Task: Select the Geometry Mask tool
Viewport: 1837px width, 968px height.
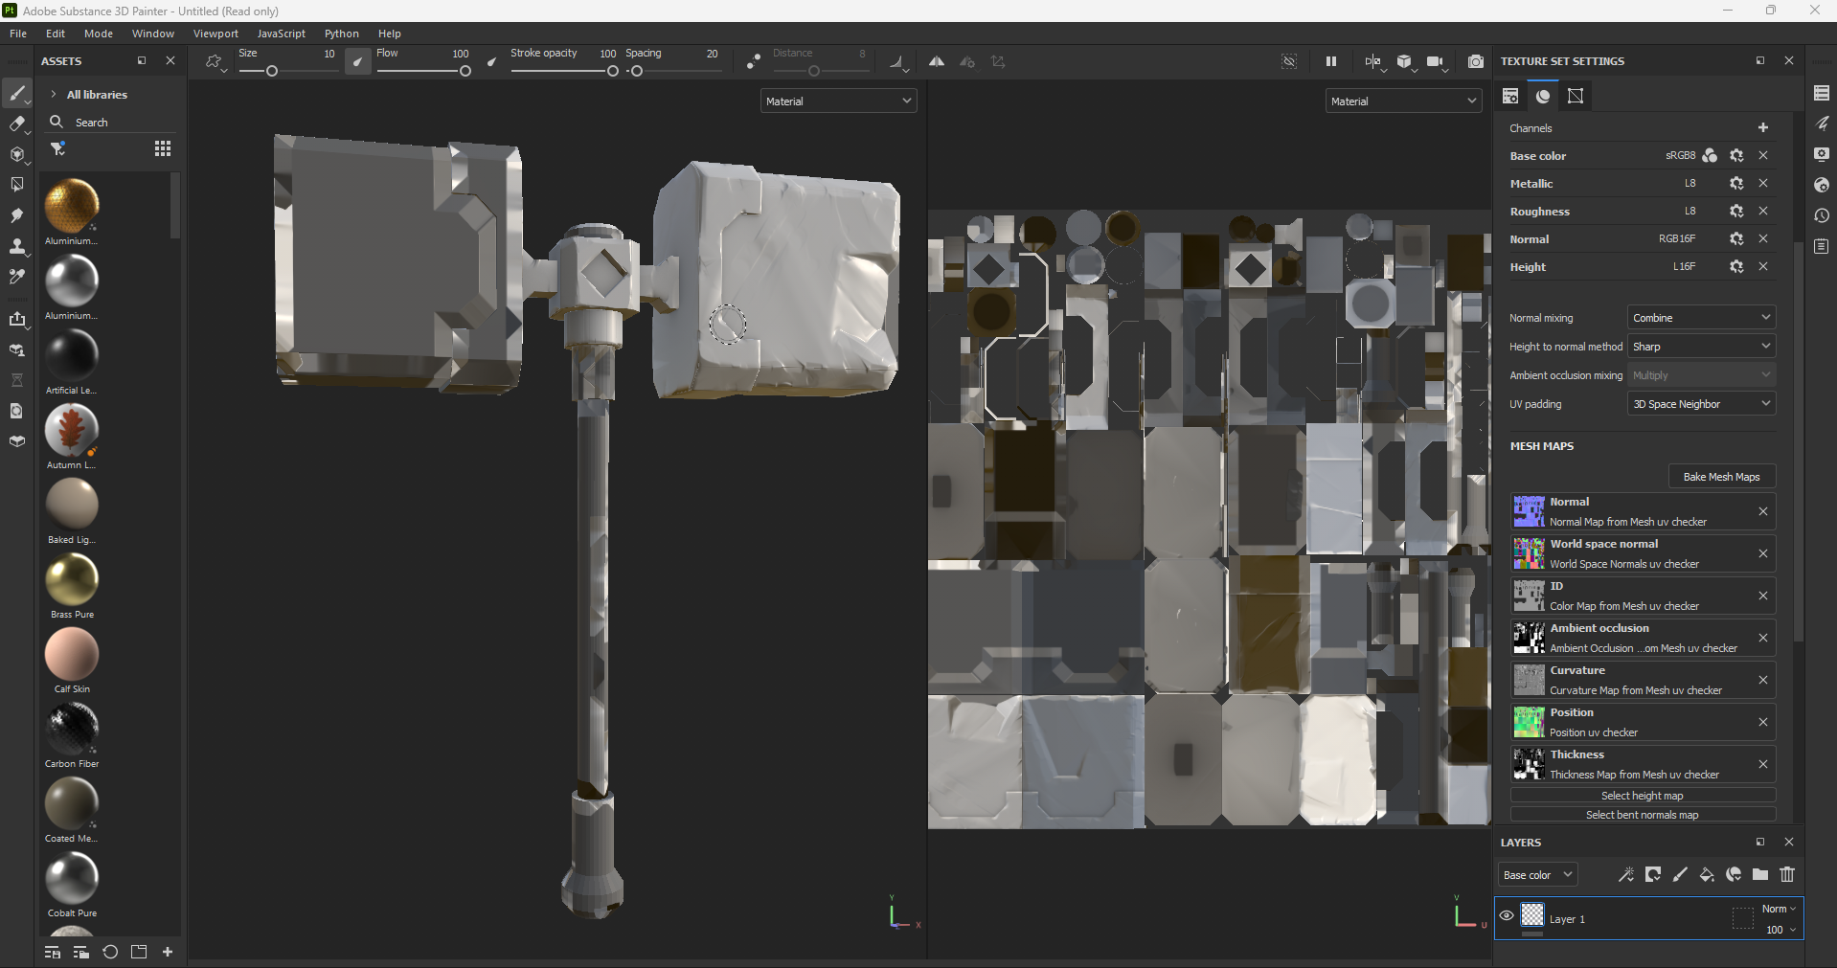Action: 17,183
